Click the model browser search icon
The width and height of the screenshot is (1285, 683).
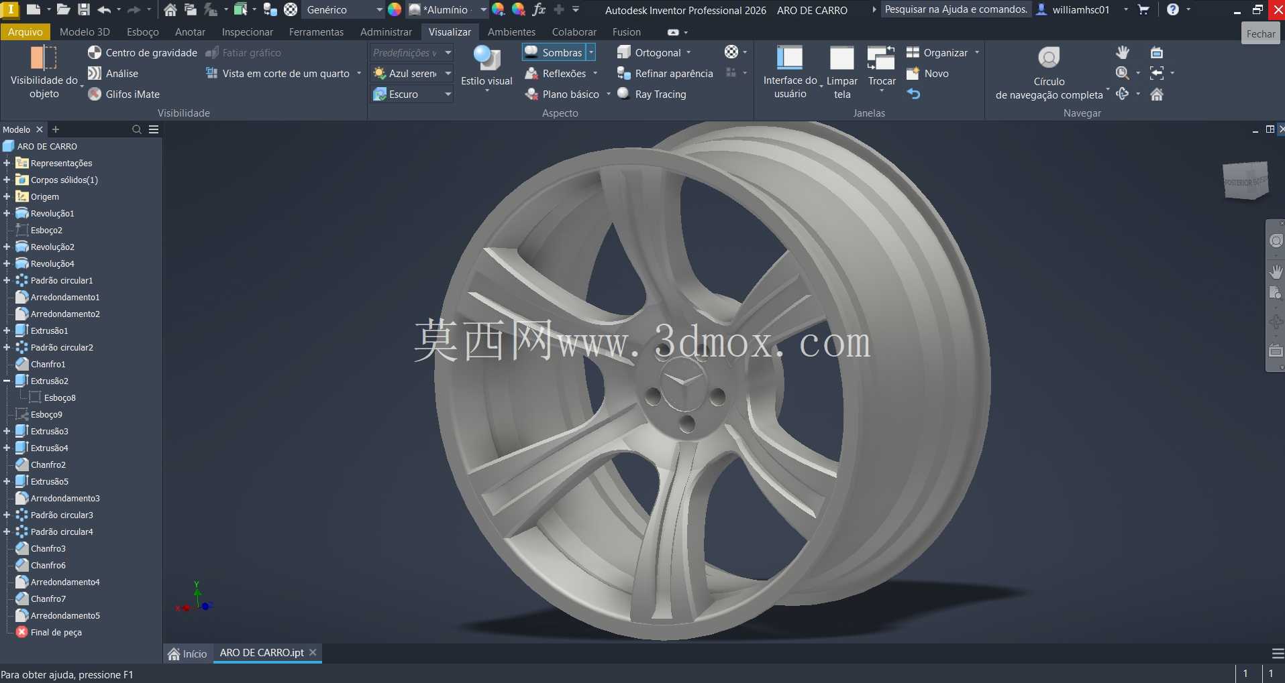tap(137, 129)
